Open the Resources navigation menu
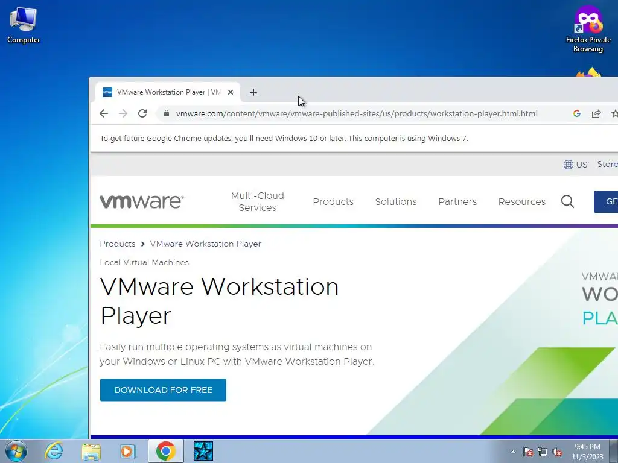Image resolution: width=618 pixels, height=463 pixels. tap(521, 201)
